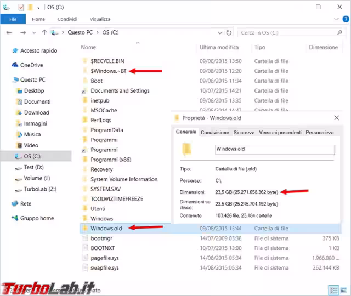Sort by the Ultima modifica column header
The image size is (351, 296).
219,48
